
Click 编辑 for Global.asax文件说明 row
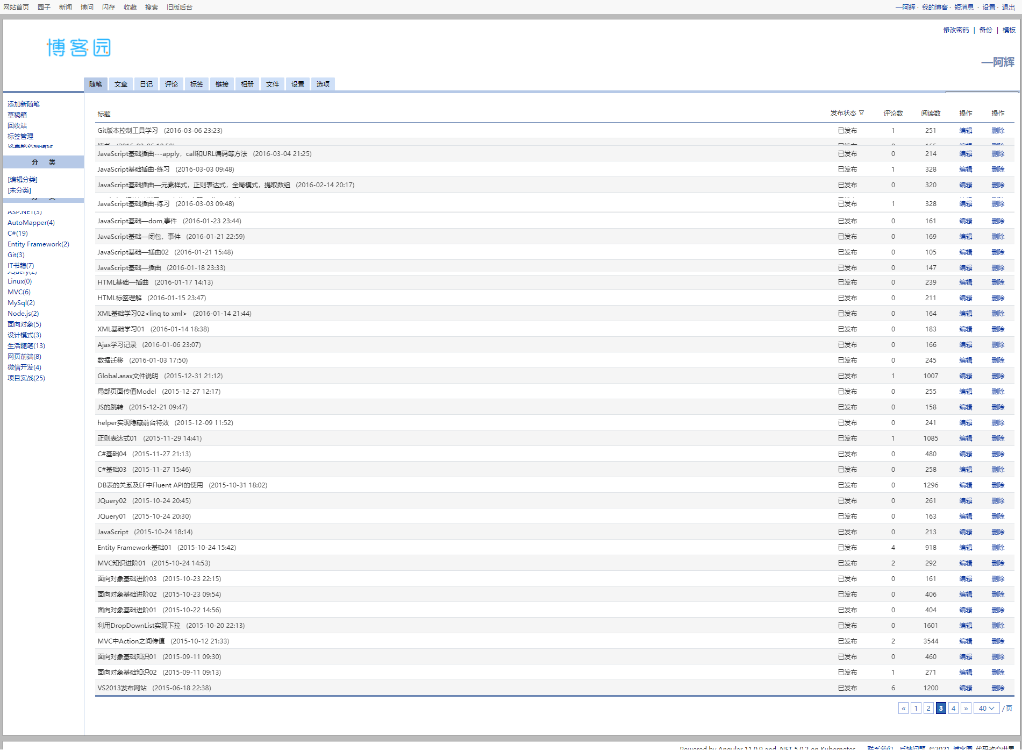pos(966,376)
